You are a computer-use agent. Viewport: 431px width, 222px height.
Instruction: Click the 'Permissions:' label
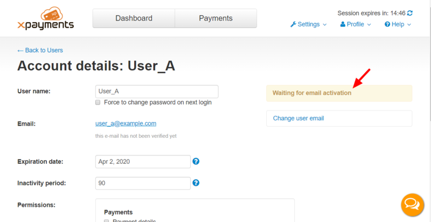tap(36, 205)
